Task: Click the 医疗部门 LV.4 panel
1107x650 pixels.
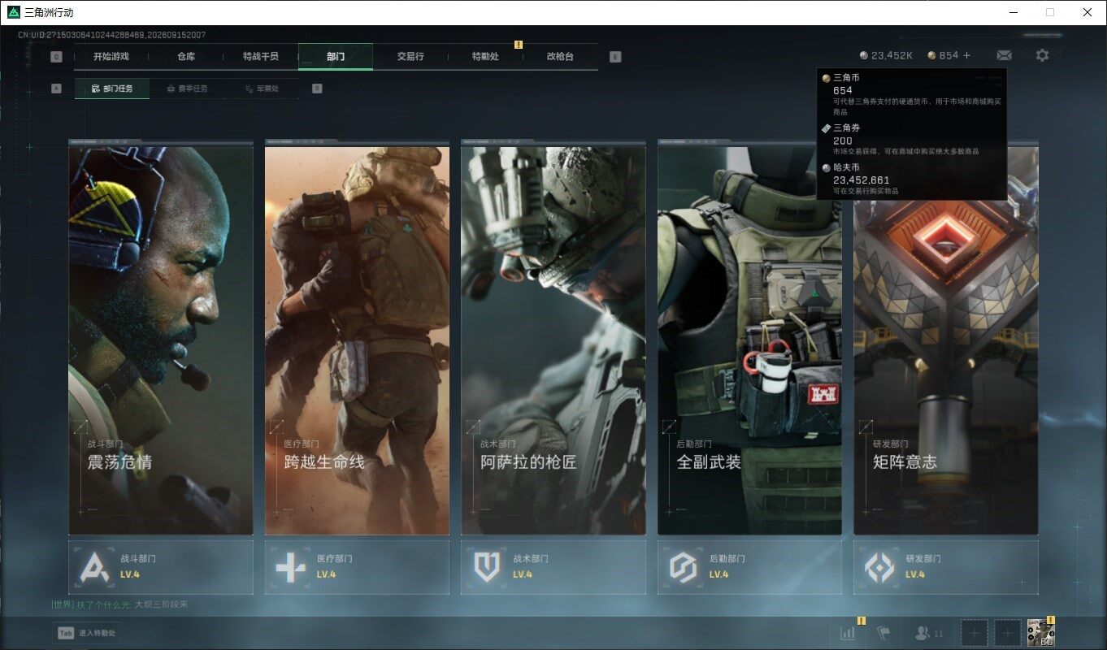Action: (357, 567)
